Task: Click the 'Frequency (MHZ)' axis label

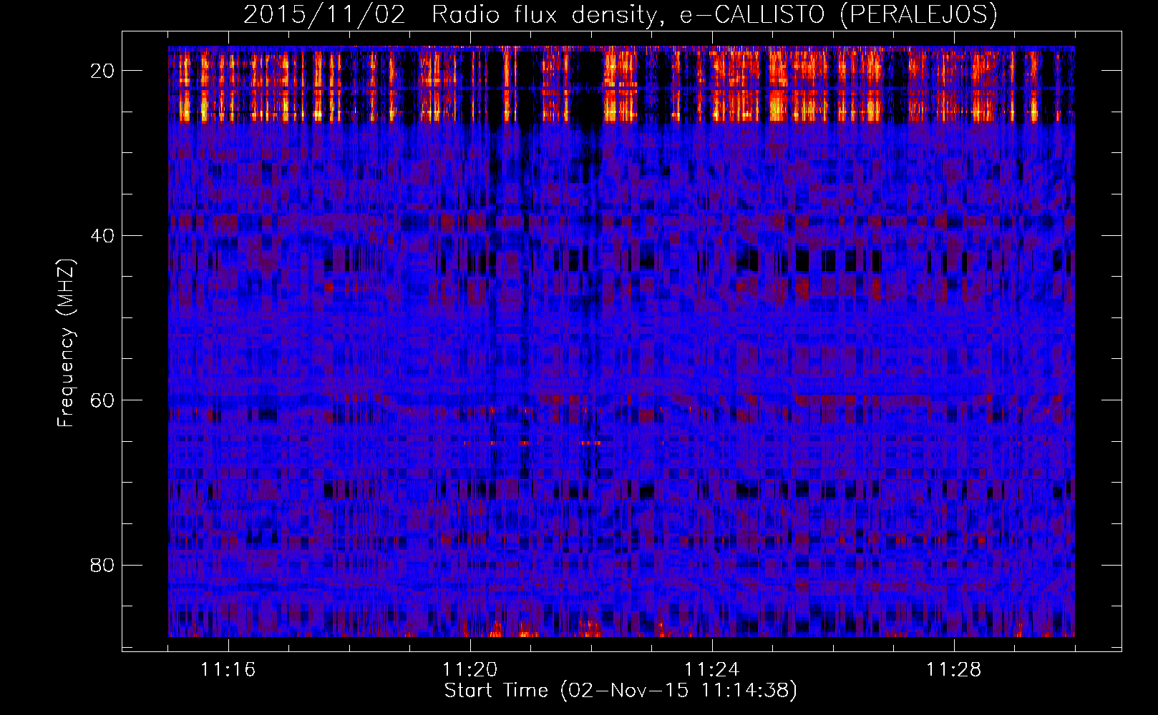Action: 66,343
